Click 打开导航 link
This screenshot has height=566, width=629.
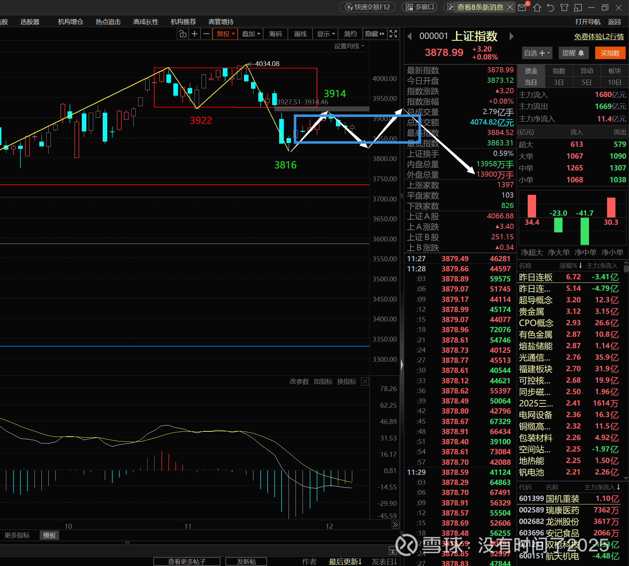point(588,22)
